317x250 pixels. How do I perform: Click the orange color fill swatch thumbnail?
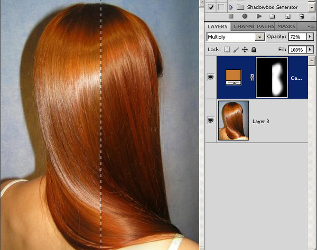(234, 77)
